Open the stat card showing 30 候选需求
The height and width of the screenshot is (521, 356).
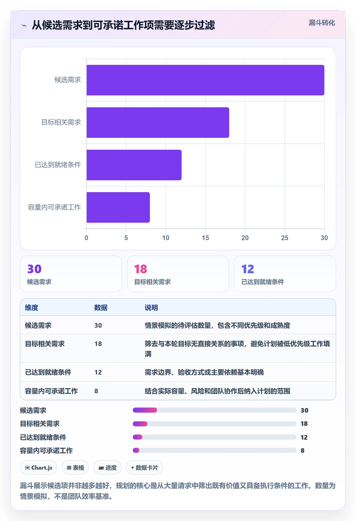pos(71,274)
